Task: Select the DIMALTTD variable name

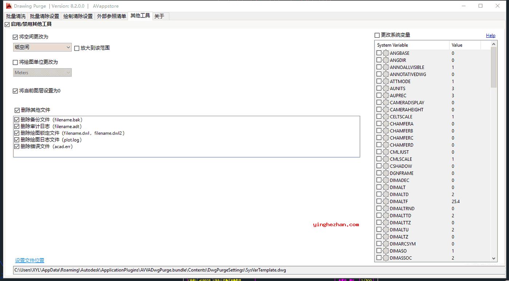Action: pos(400,216)
